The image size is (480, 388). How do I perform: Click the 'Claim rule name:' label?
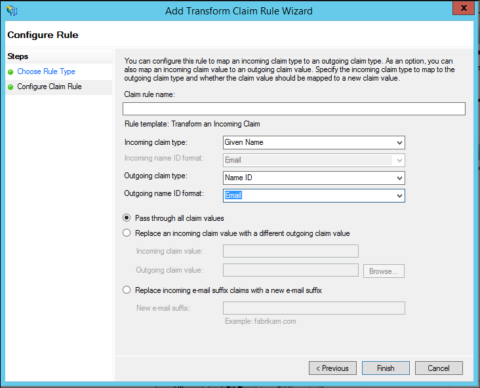tap(150, 94)
